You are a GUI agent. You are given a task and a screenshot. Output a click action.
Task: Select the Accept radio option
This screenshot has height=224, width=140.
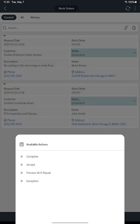point(22,165)
